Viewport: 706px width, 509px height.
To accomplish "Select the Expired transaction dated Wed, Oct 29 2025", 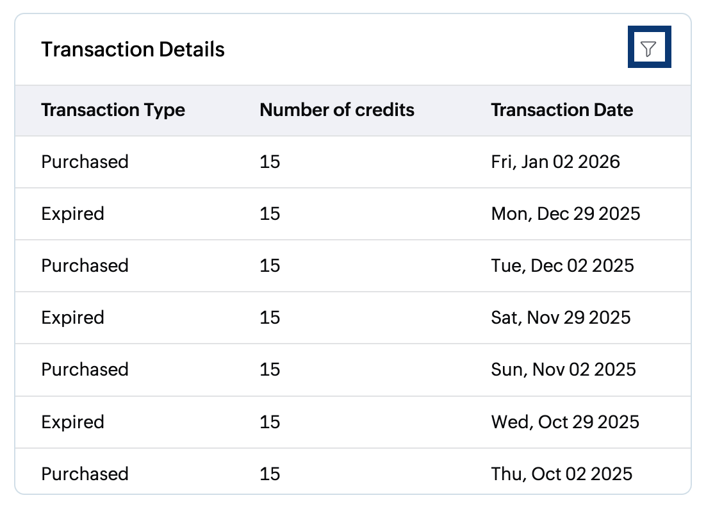I will pos(352,422).
